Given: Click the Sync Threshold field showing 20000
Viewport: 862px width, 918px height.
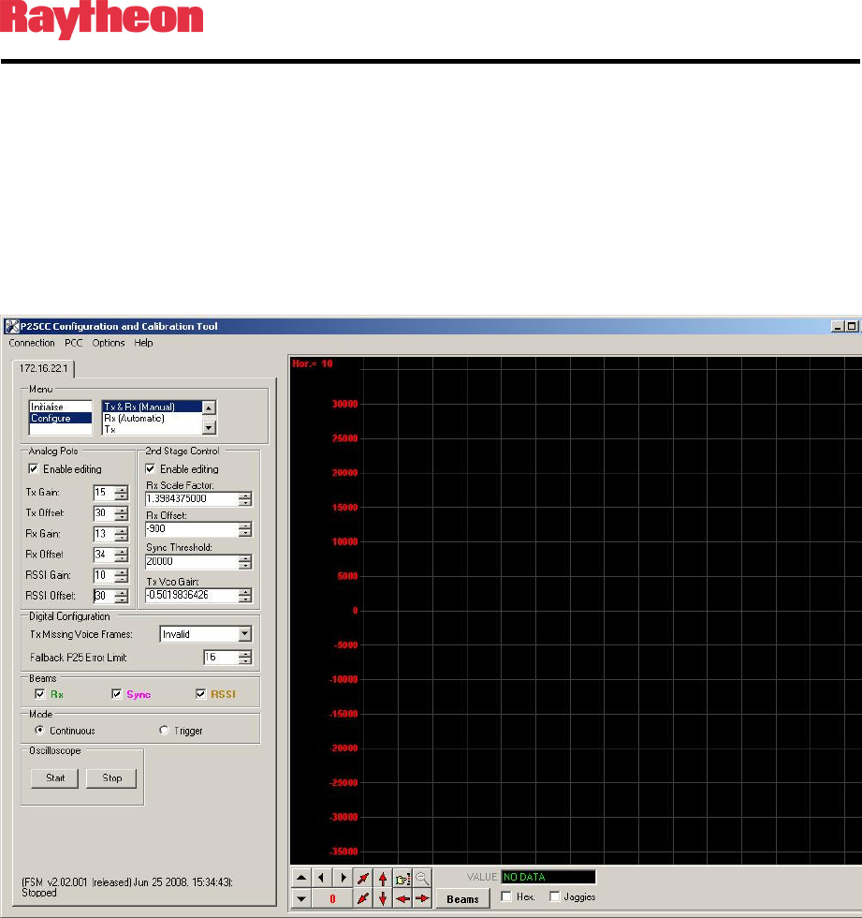Looking at the screenshot, I should click(192, 561).
